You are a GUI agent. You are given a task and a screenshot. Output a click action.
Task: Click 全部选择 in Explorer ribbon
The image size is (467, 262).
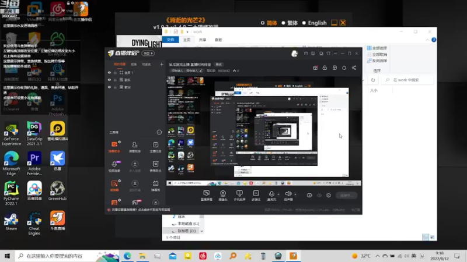(377, 48)
